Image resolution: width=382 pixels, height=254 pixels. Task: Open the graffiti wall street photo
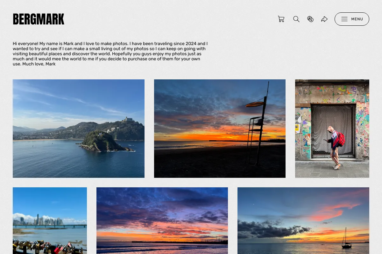click(332, 129)
